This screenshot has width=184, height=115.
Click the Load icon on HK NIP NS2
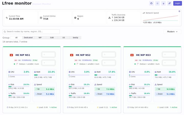[x=98, y=107]
